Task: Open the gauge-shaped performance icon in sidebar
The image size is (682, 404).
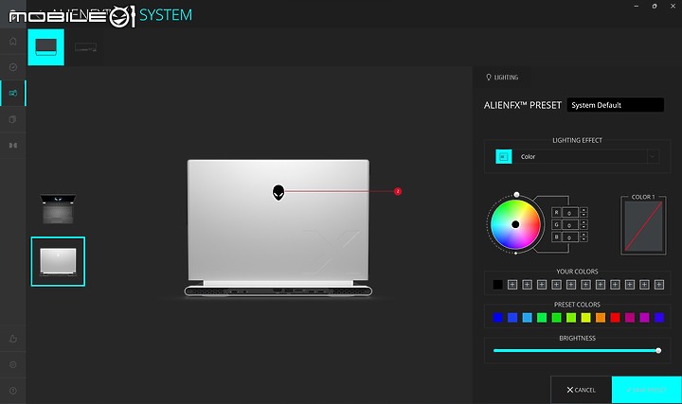Action: tap(13, 67)
